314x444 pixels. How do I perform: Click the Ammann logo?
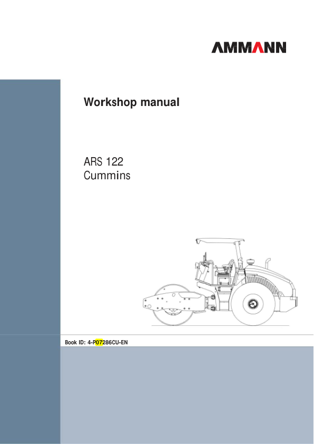[x=249, y=47]
